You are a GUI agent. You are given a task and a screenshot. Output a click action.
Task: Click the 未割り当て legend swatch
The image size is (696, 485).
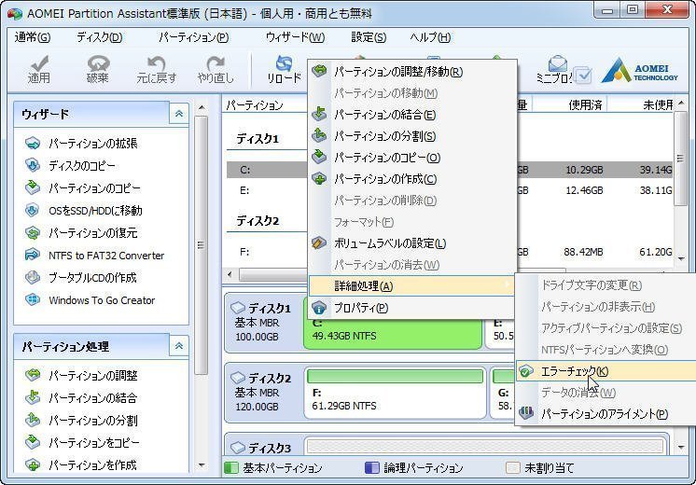click(513, 467)
